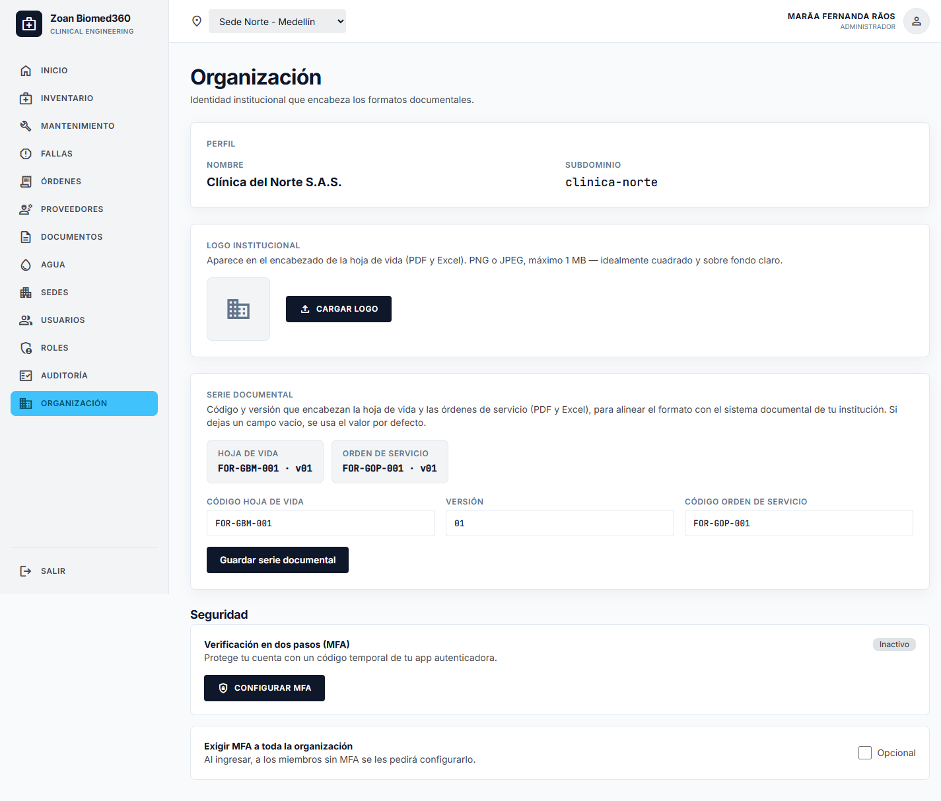
Task: Click the administrator name in the header
Action: click(x=841, y=17)
